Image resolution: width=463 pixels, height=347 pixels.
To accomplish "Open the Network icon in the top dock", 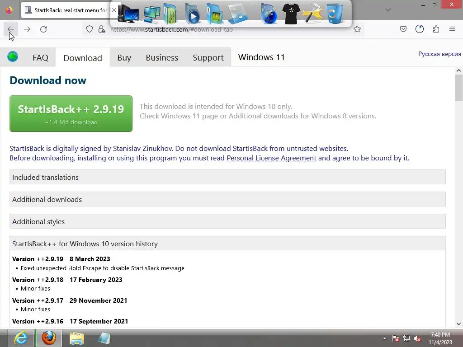I will pyautogui.click(x=151, y=14).
